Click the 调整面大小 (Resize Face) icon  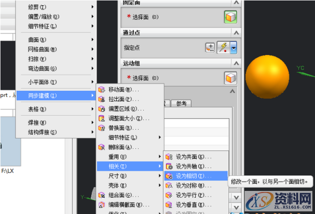tap(102, 119)
